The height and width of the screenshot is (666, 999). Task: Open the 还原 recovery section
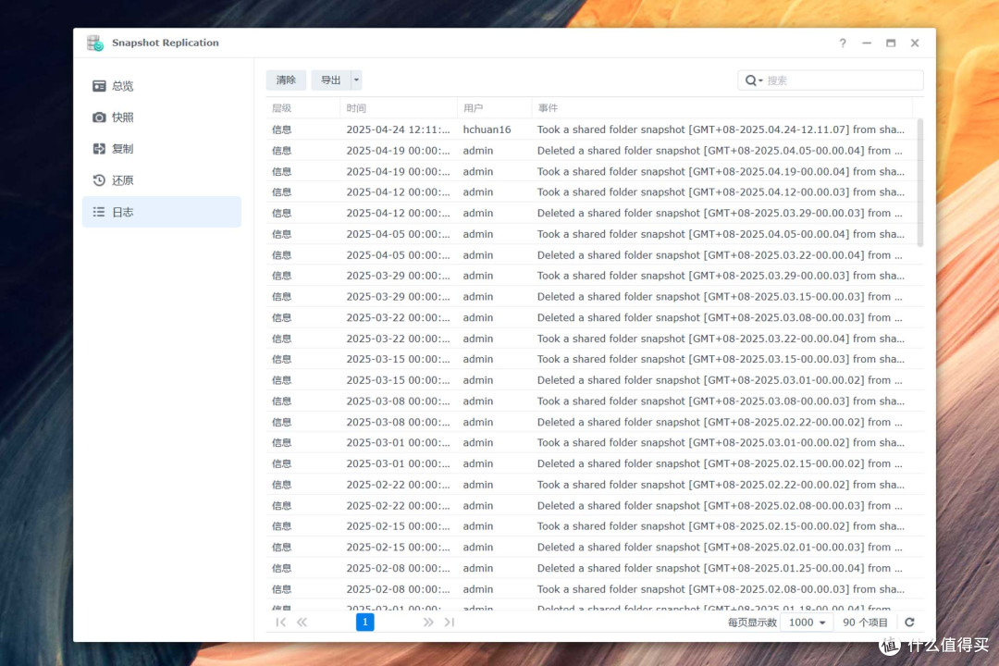162,180
